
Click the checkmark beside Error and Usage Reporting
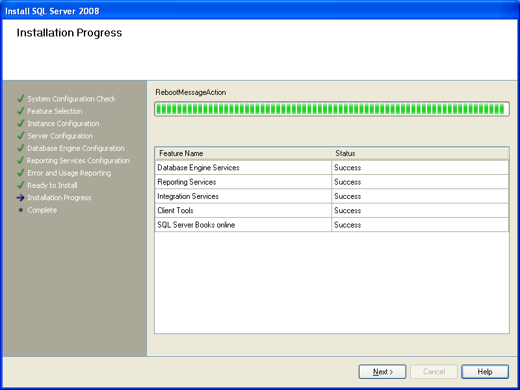[x=21, y=172]
